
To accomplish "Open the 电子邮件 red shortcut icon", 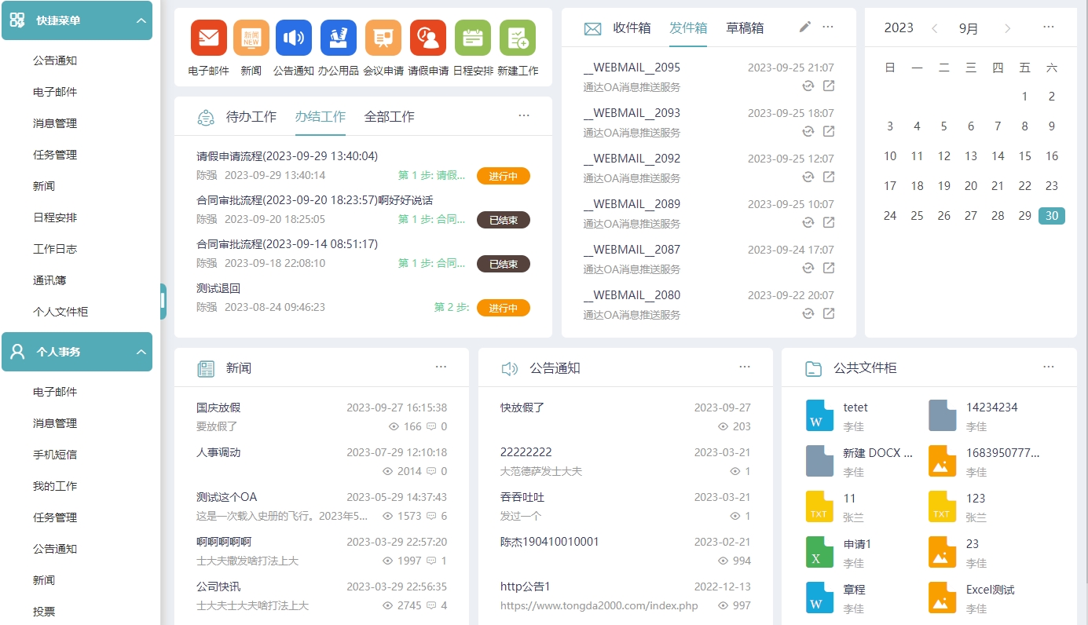I will tap(209, 38).
